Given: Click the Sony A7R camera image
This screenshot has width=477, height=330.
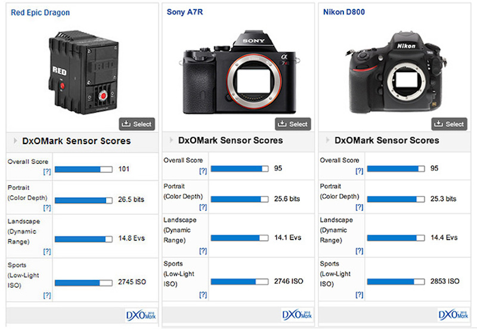Looking at the screenshot, I should click(x=240, y=71).
